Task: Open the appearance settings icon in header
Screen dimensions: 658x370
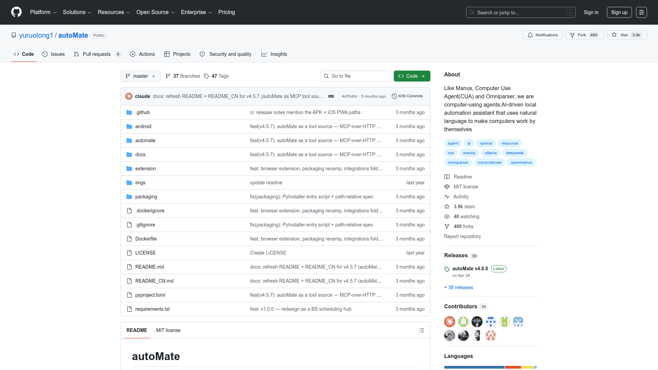Action: [642, 12]
